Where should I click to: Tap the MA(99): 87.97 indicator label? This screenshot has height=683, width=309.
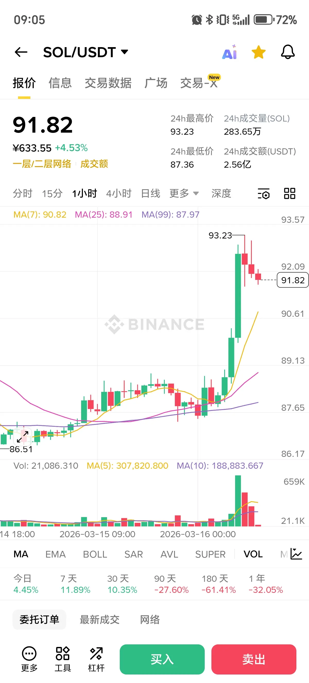[x=170, y=215]
